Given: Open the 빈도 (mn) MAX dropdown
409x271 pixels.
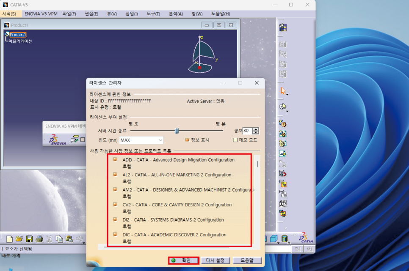Looking at the screenshot, I should pyautogui.click(x=141, y=140).
